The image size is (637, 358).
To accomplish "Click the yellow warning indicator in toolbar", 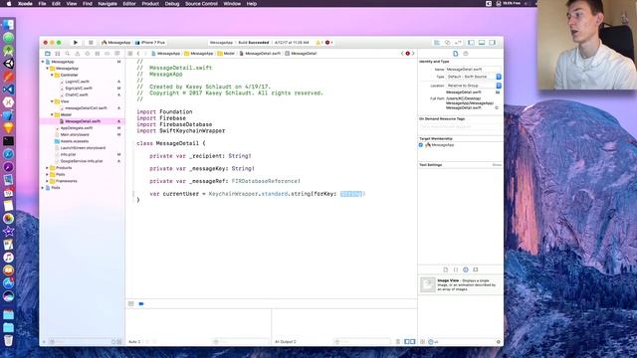I will (x=319, y=43).
